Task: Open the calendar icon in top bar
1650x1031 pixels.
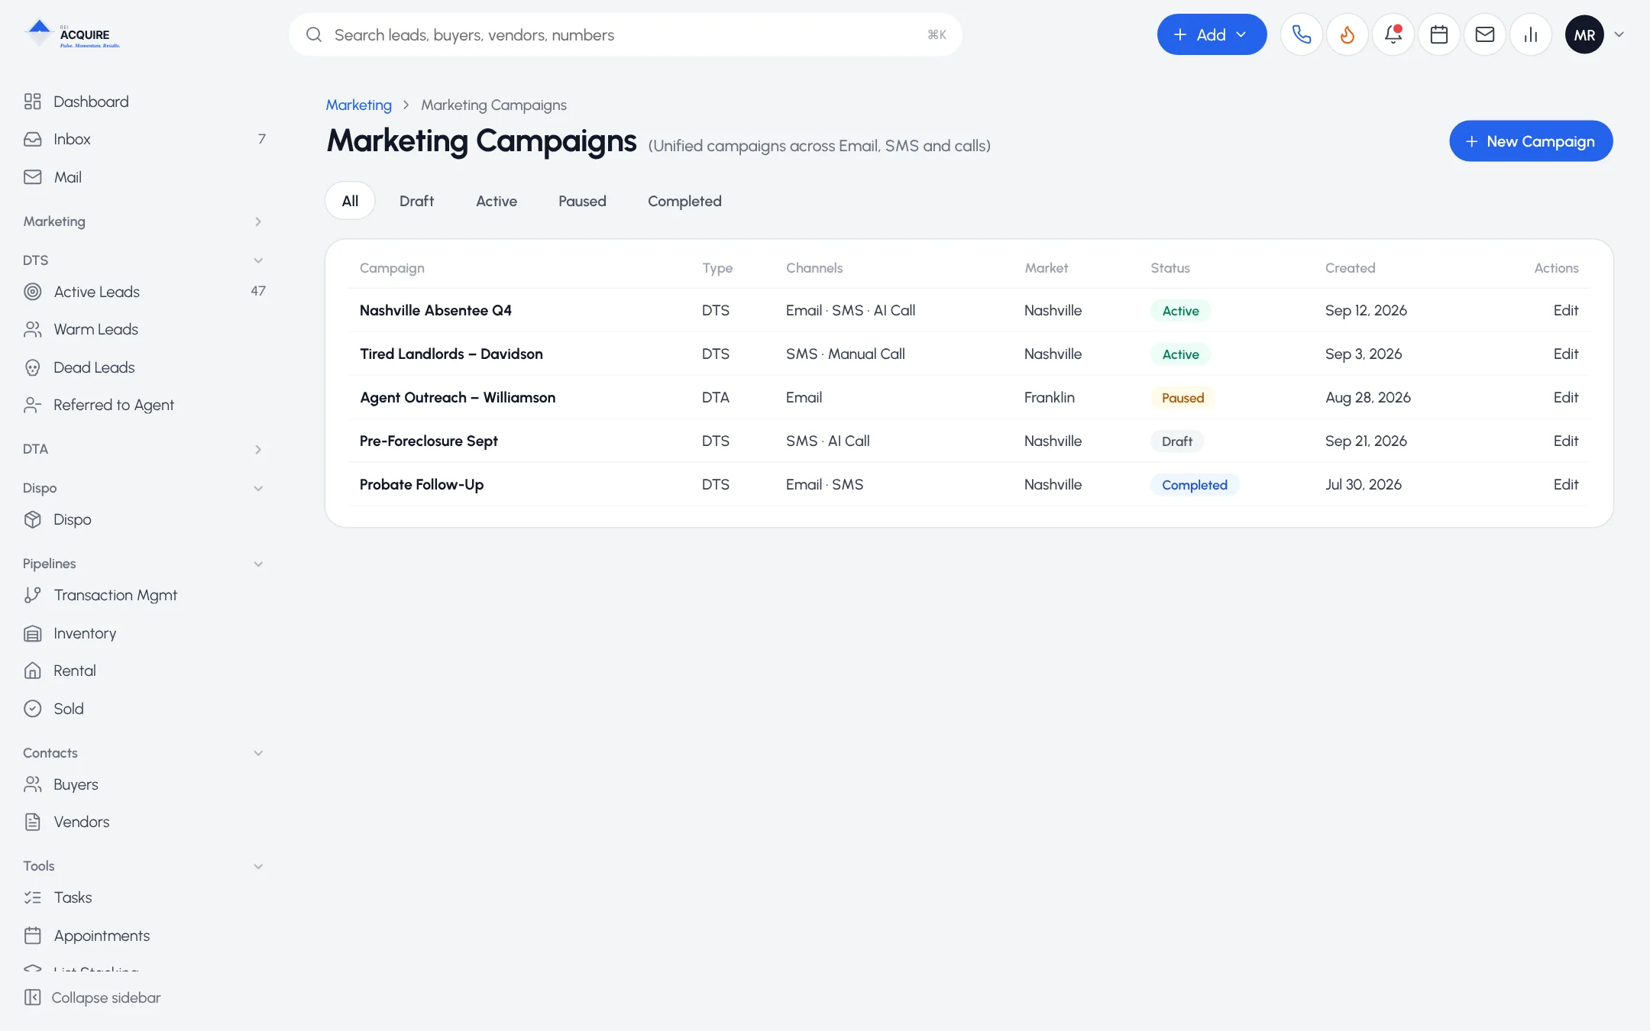Action: pyautogui.click(x=1438, y=34)
